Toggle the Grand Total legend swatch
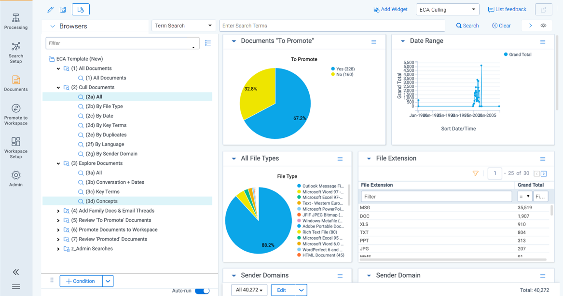563x296 pixels. 506,54
